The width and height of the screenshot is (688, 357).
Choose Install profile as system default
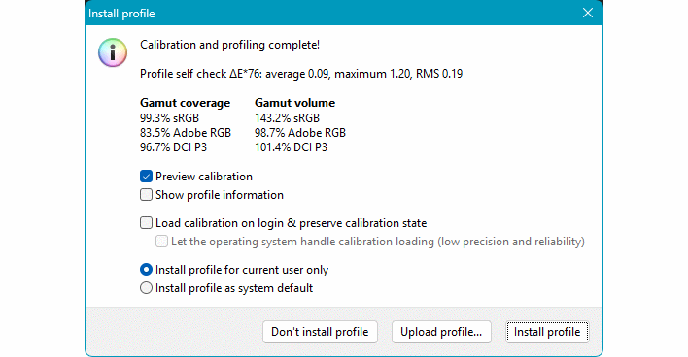pyautogui.click(x=146, y=288)
